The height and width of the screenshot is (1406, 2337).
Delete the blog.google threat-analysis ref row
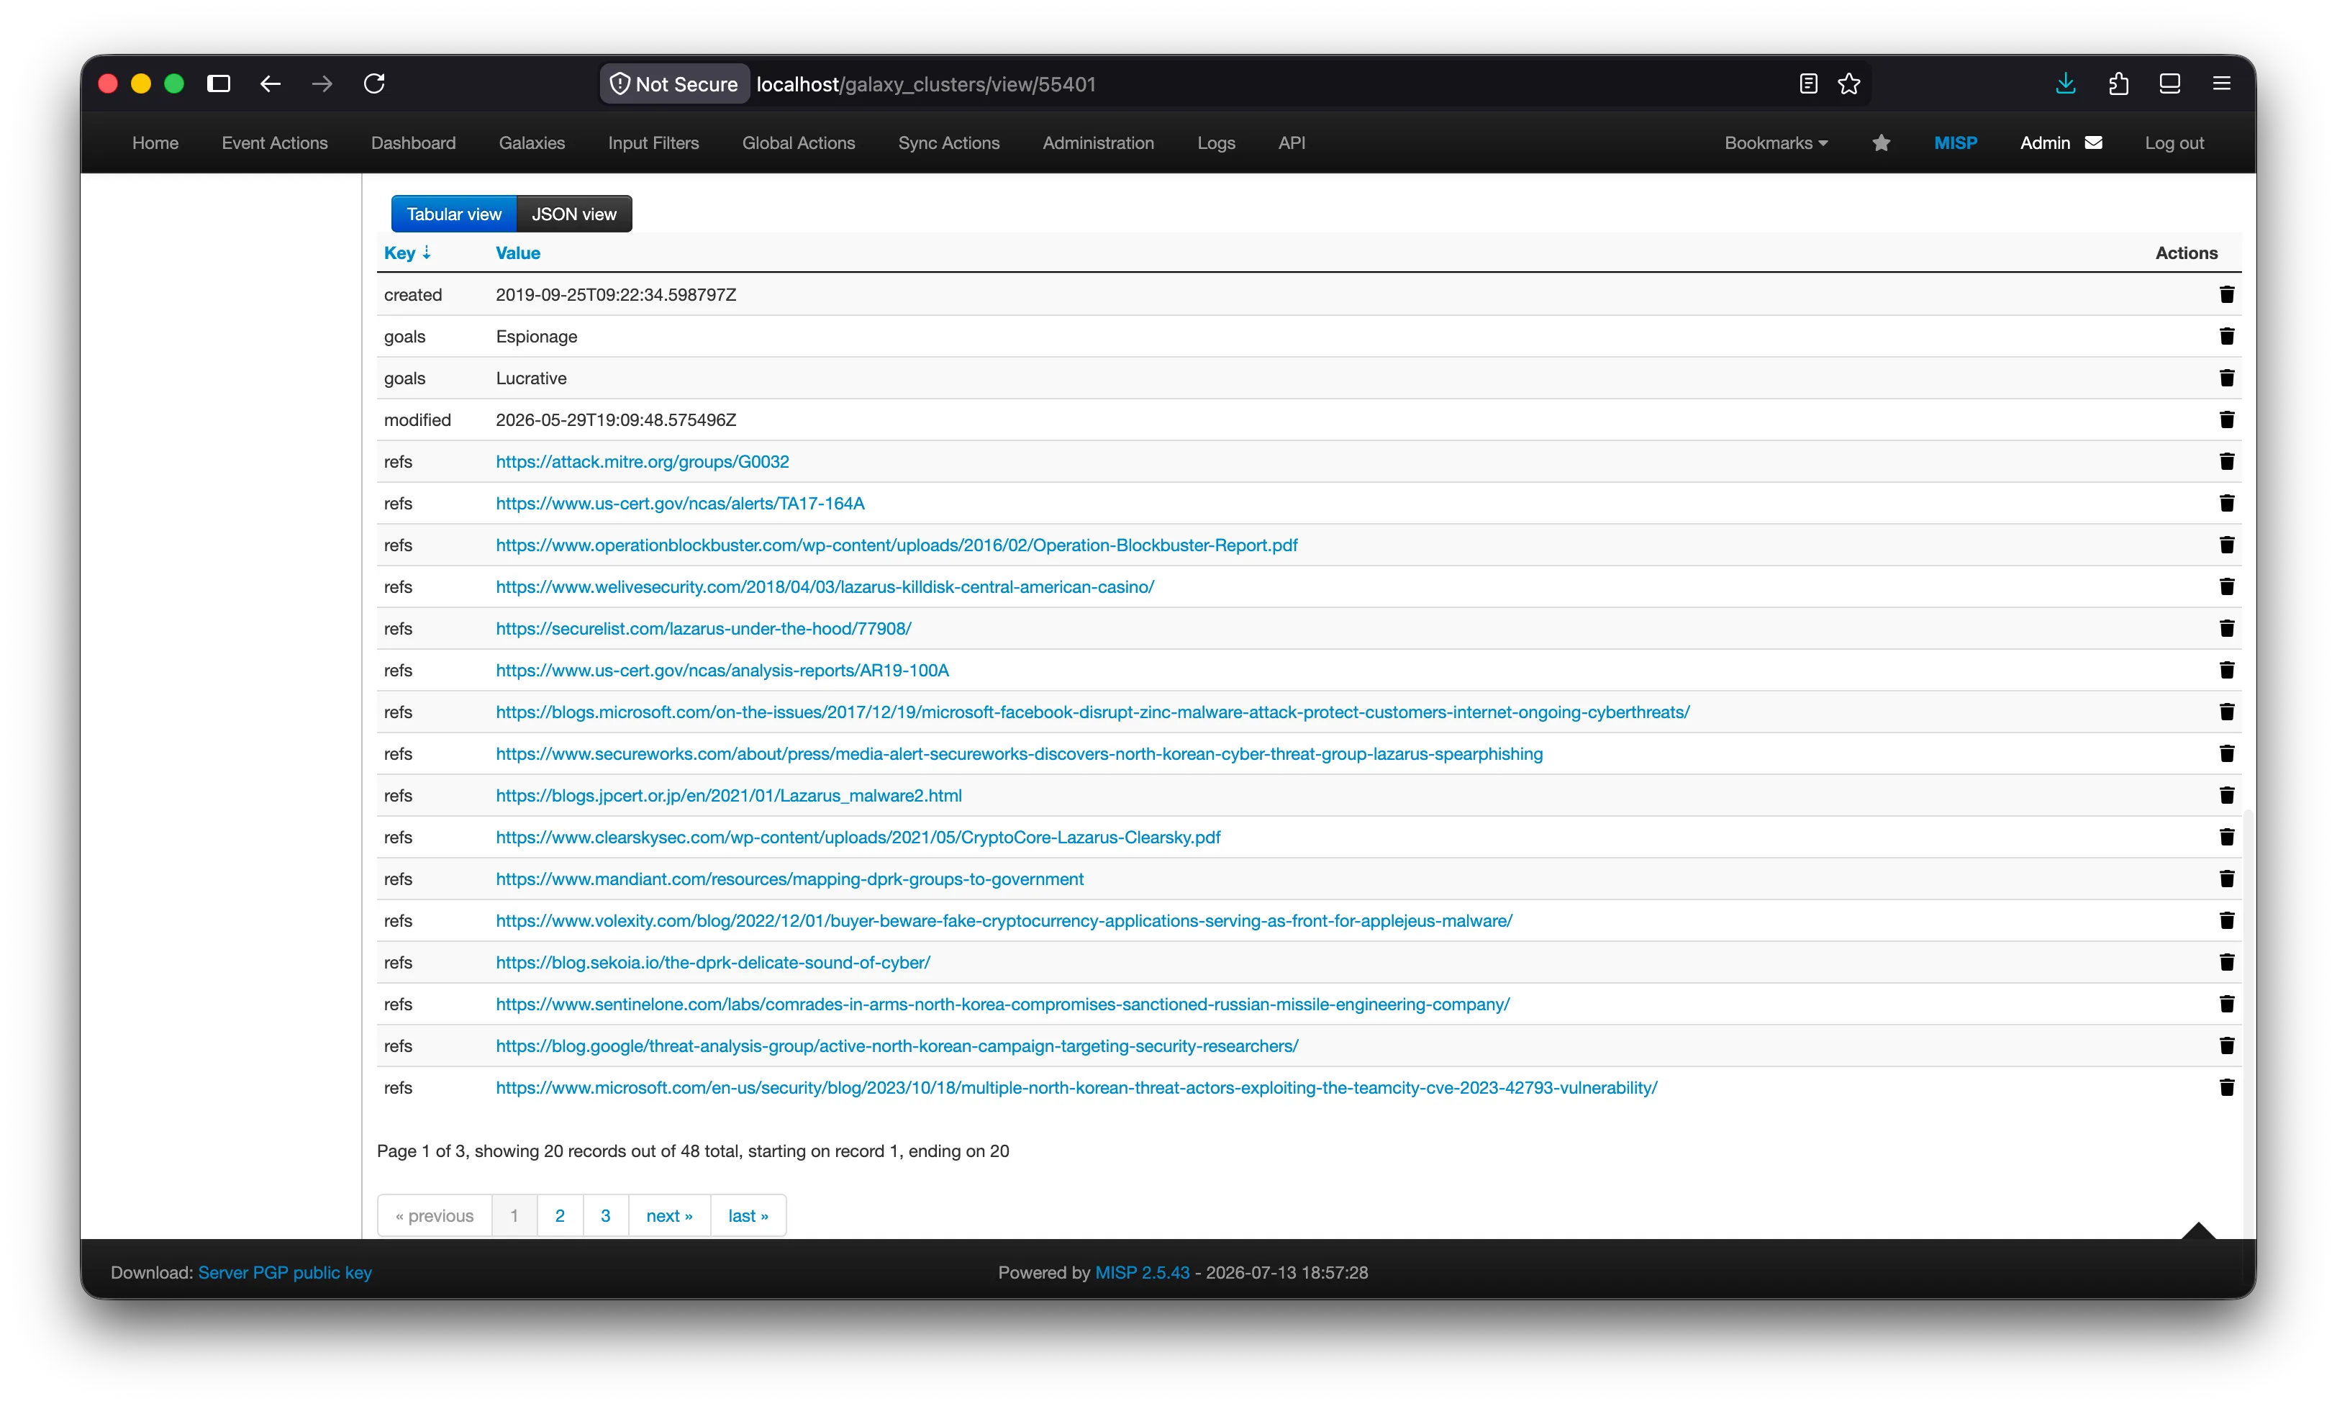(2226, 1045)
